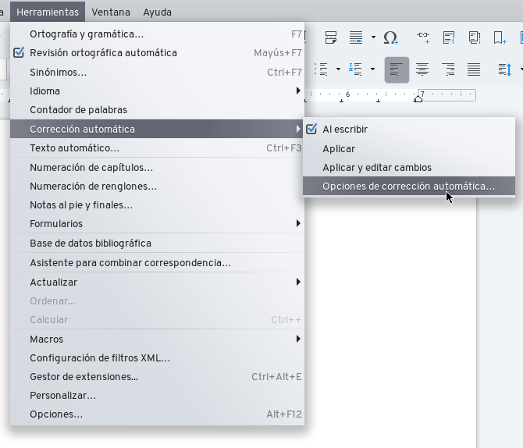Open the numbered list style dropdown arrow
Image resolution: width=523 pixels, height=448 pixels.
pos(372,69)
